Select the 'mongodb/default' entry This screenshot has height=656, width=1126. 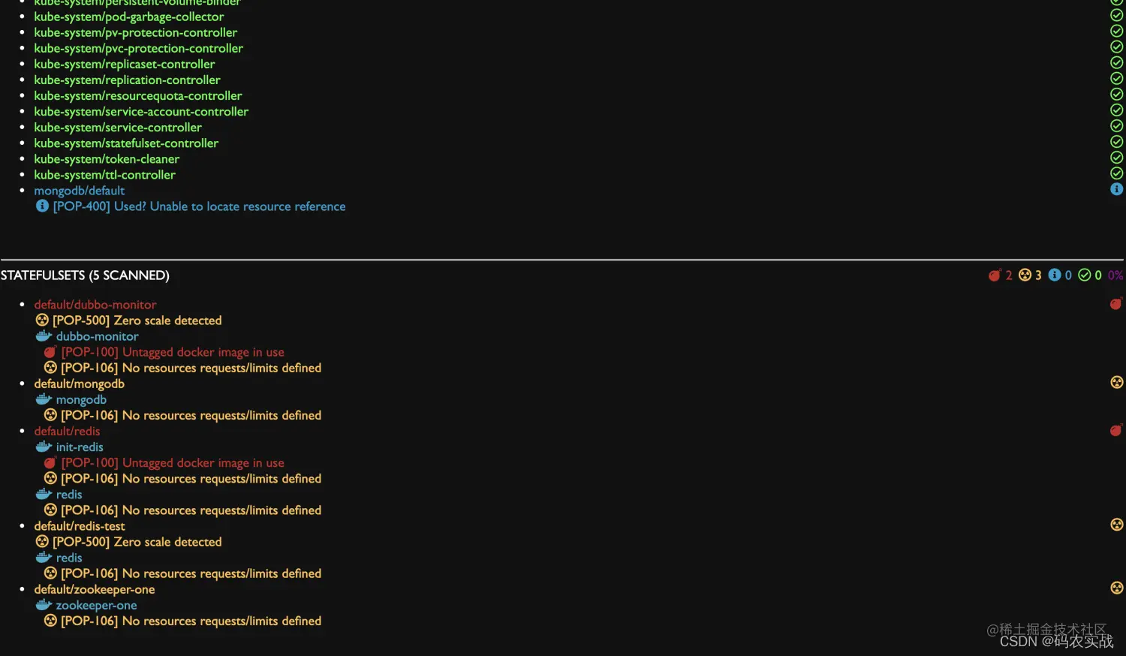coord(80,190)
